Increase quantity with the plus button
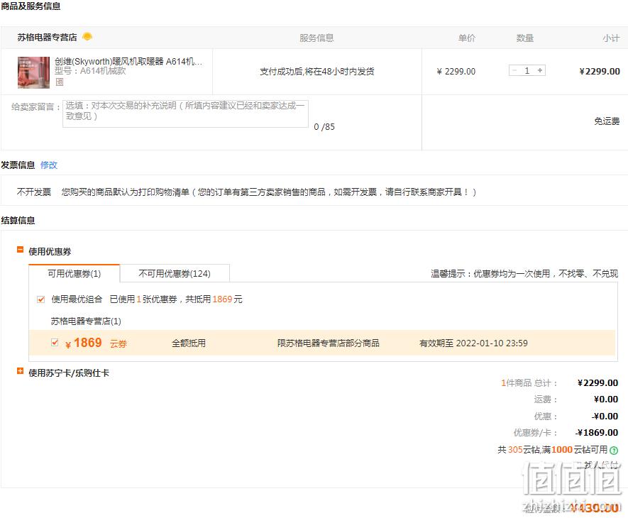628x518 pixels. (x=540, y=70)
